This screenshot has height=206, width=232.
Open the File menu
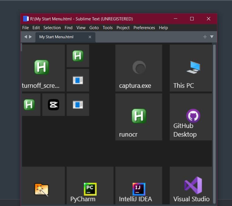(x=25, y=28)
